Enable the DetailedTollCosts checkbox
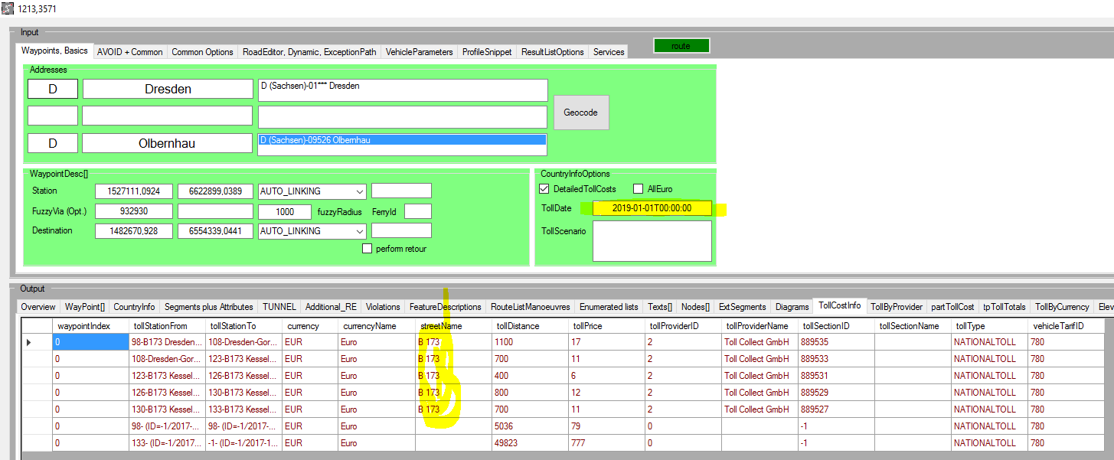The image size is (1114, 460). pyautogui.click(x=544, y=189)
